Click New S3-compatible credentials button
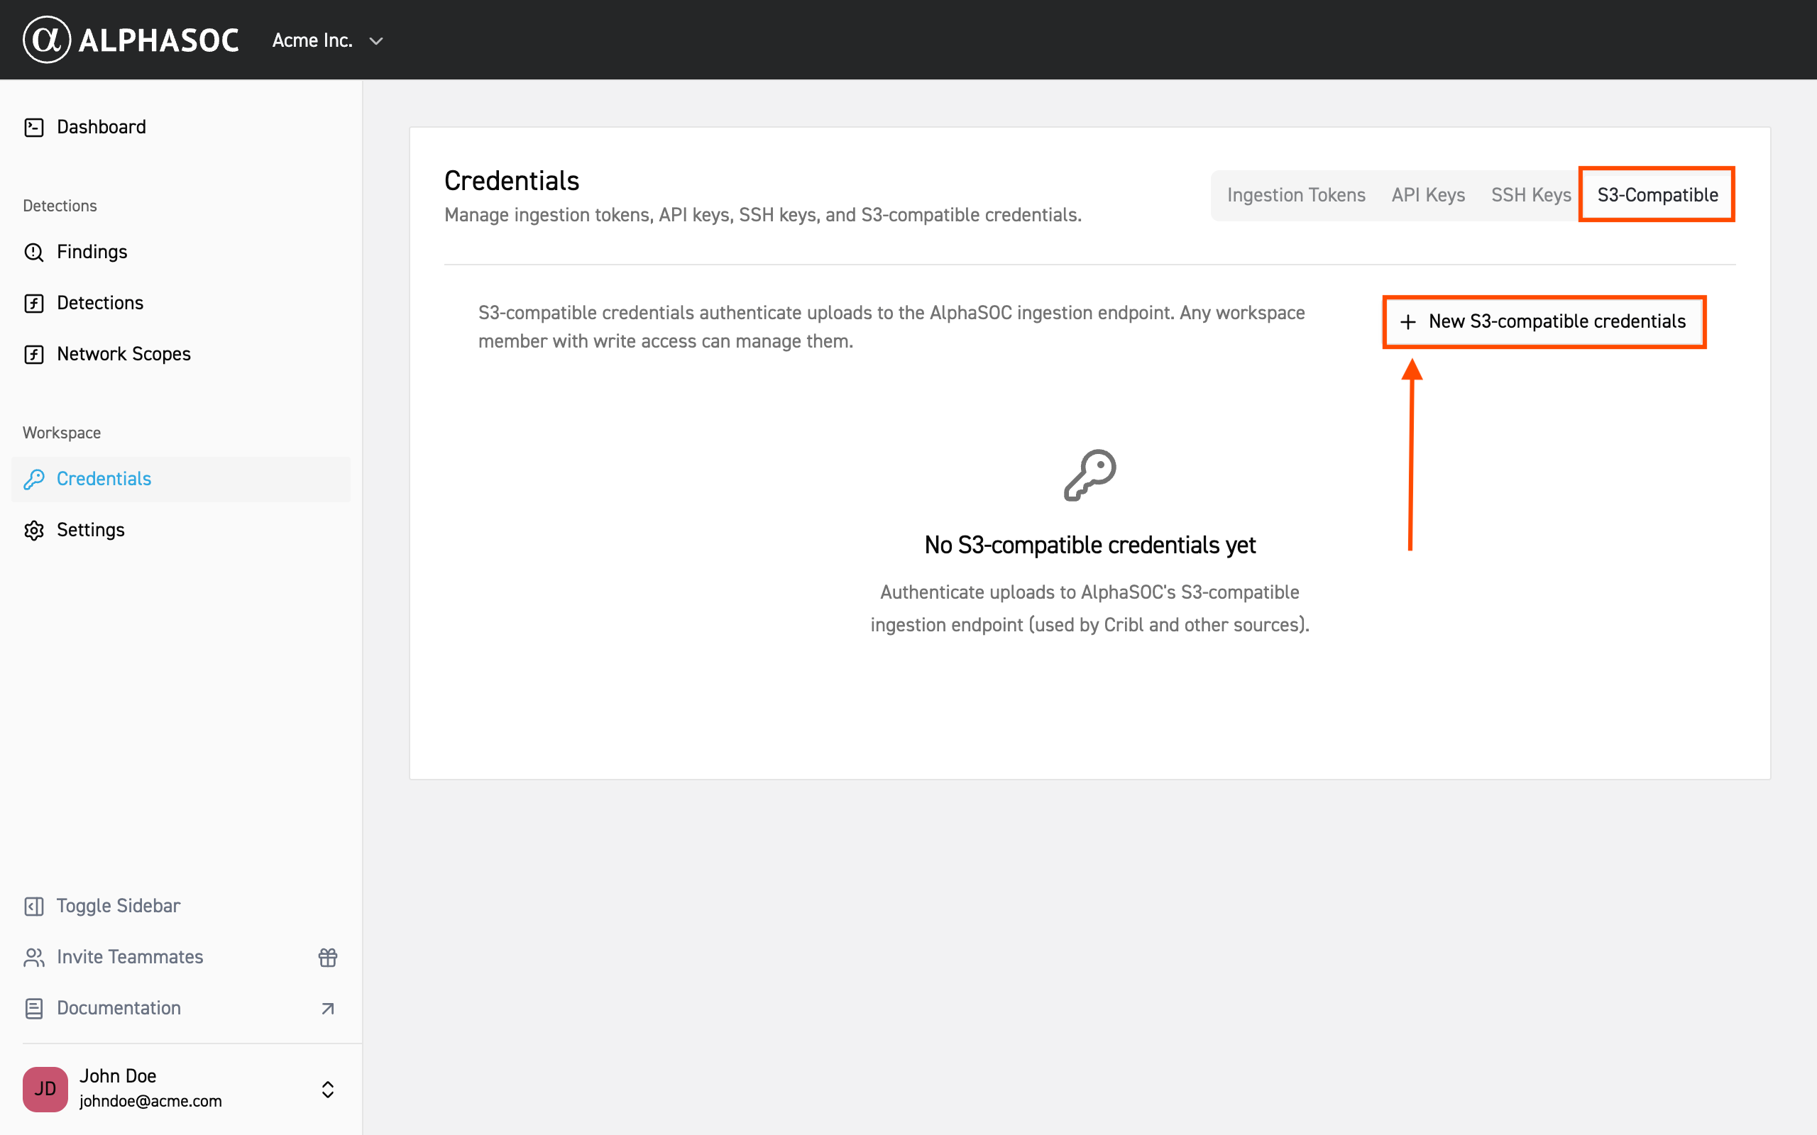The width and height of the screenshot is (1817, 1135). tap(1544, 322)
